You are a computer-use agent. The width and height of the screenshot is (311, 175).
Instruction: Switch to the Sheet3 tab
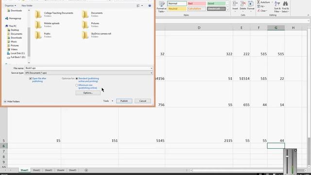tap(49, 170)
